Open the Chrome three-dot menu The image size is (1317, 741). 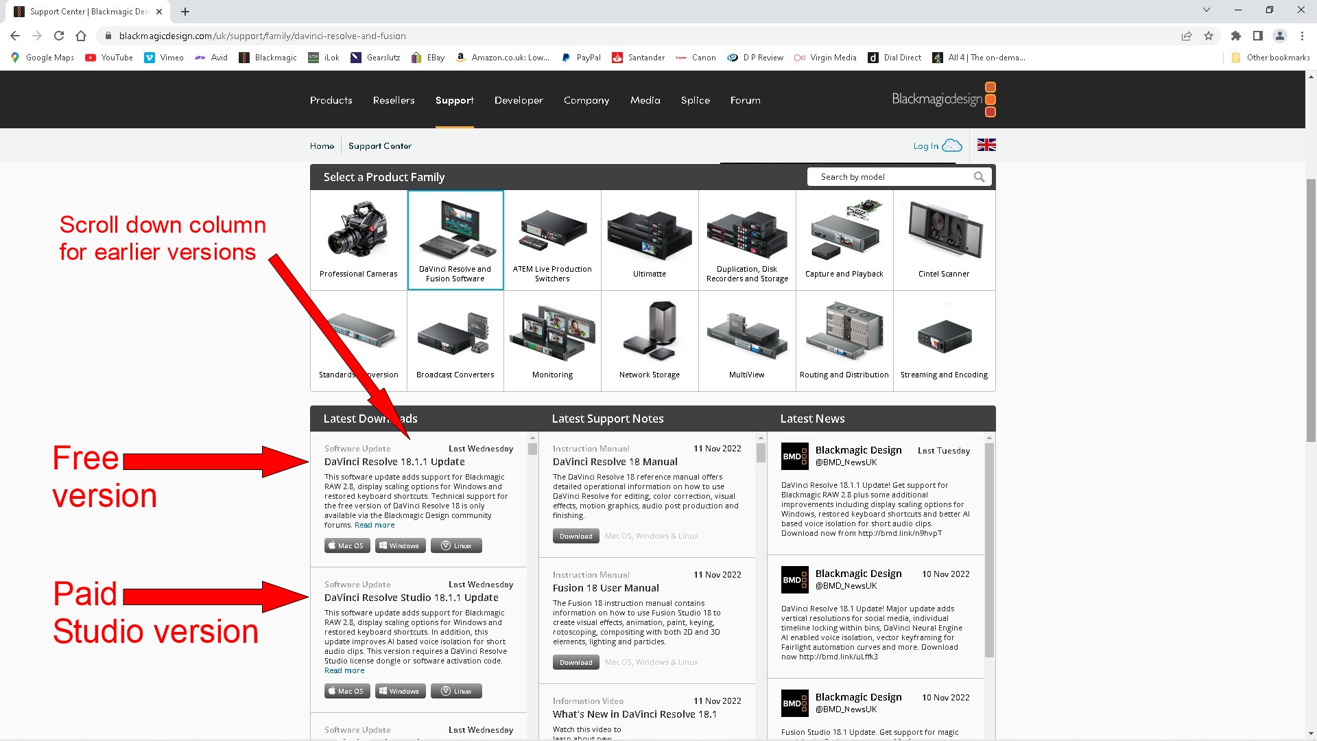(x=1302, y=36)
